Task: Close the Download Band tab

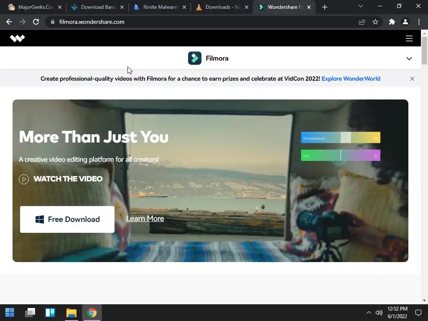Action: point(122,7)
